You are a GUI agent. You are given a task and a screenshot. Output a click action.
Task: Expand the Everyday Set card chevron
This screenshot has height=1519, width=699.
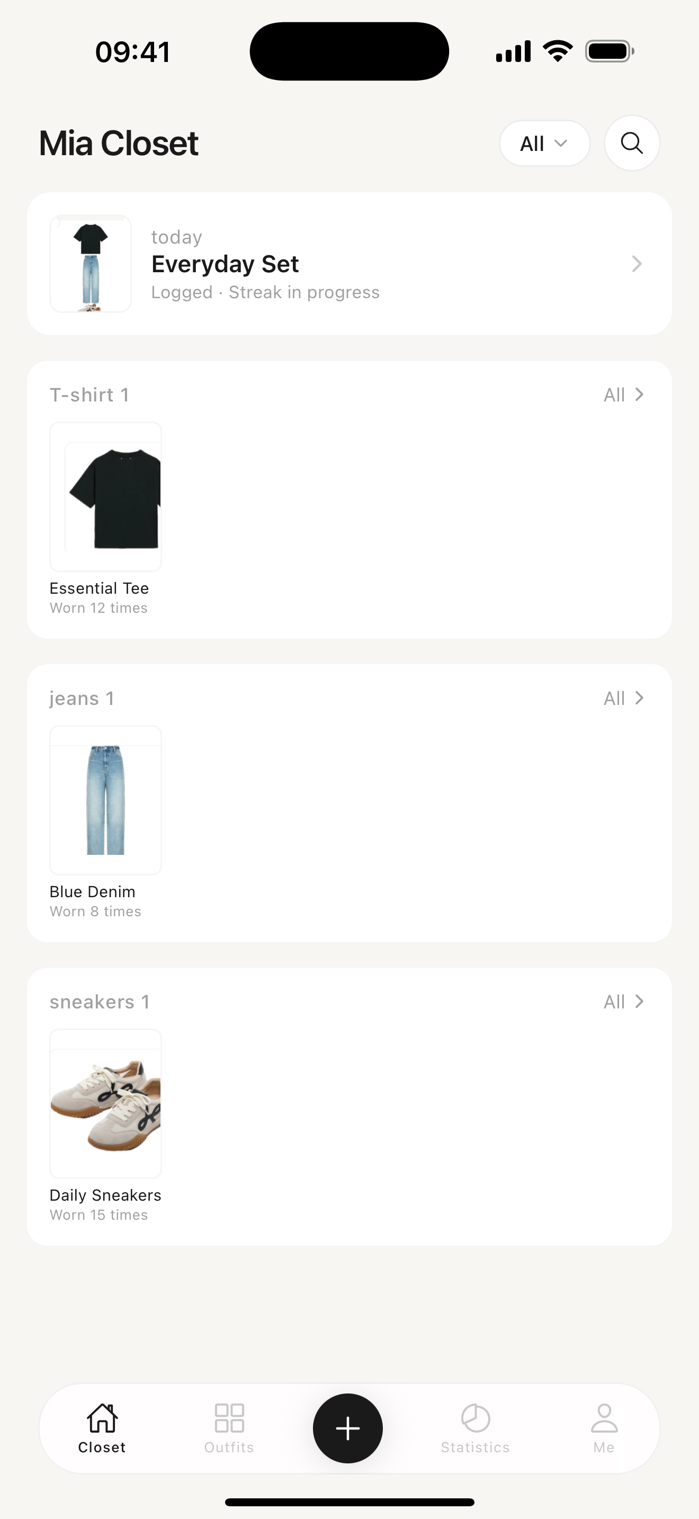(x=637, y=264)
